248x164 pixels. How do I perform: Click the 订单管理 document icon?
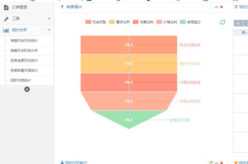(6, 7)
